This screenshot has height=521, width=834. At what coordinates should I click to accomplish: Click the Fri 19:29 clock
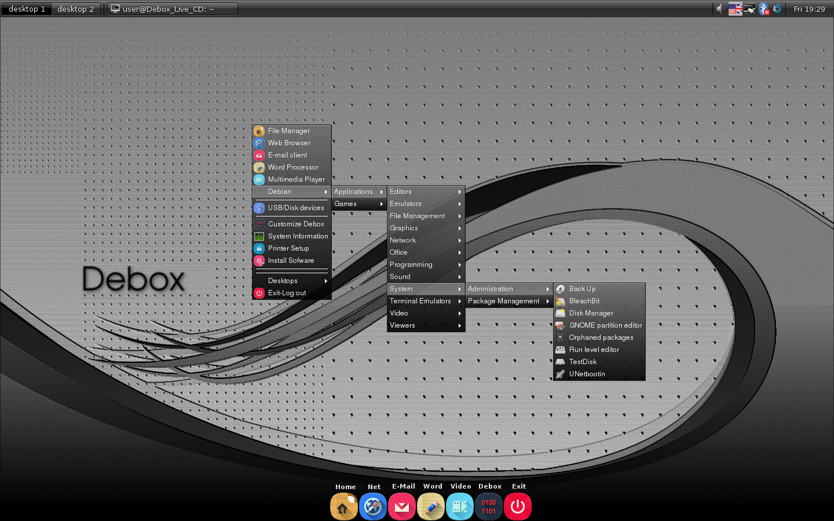(x=809, y=9)
